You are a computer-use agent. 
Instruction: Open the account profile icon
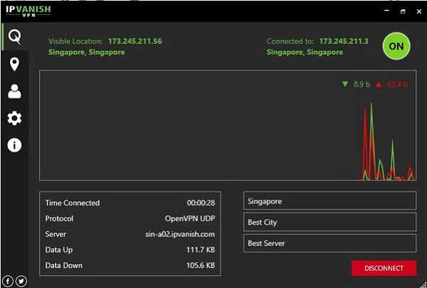point(14,91)
